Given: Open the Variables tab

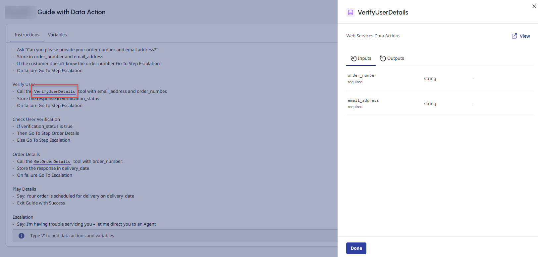Looking at the screenshot, I should coord(57,35).
